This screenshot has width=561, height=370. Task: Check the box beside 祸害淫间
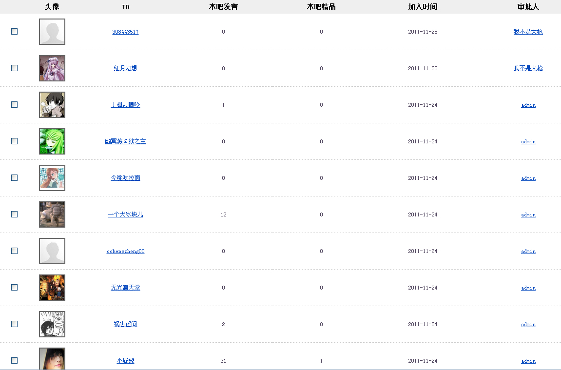(x=14, y=324)
